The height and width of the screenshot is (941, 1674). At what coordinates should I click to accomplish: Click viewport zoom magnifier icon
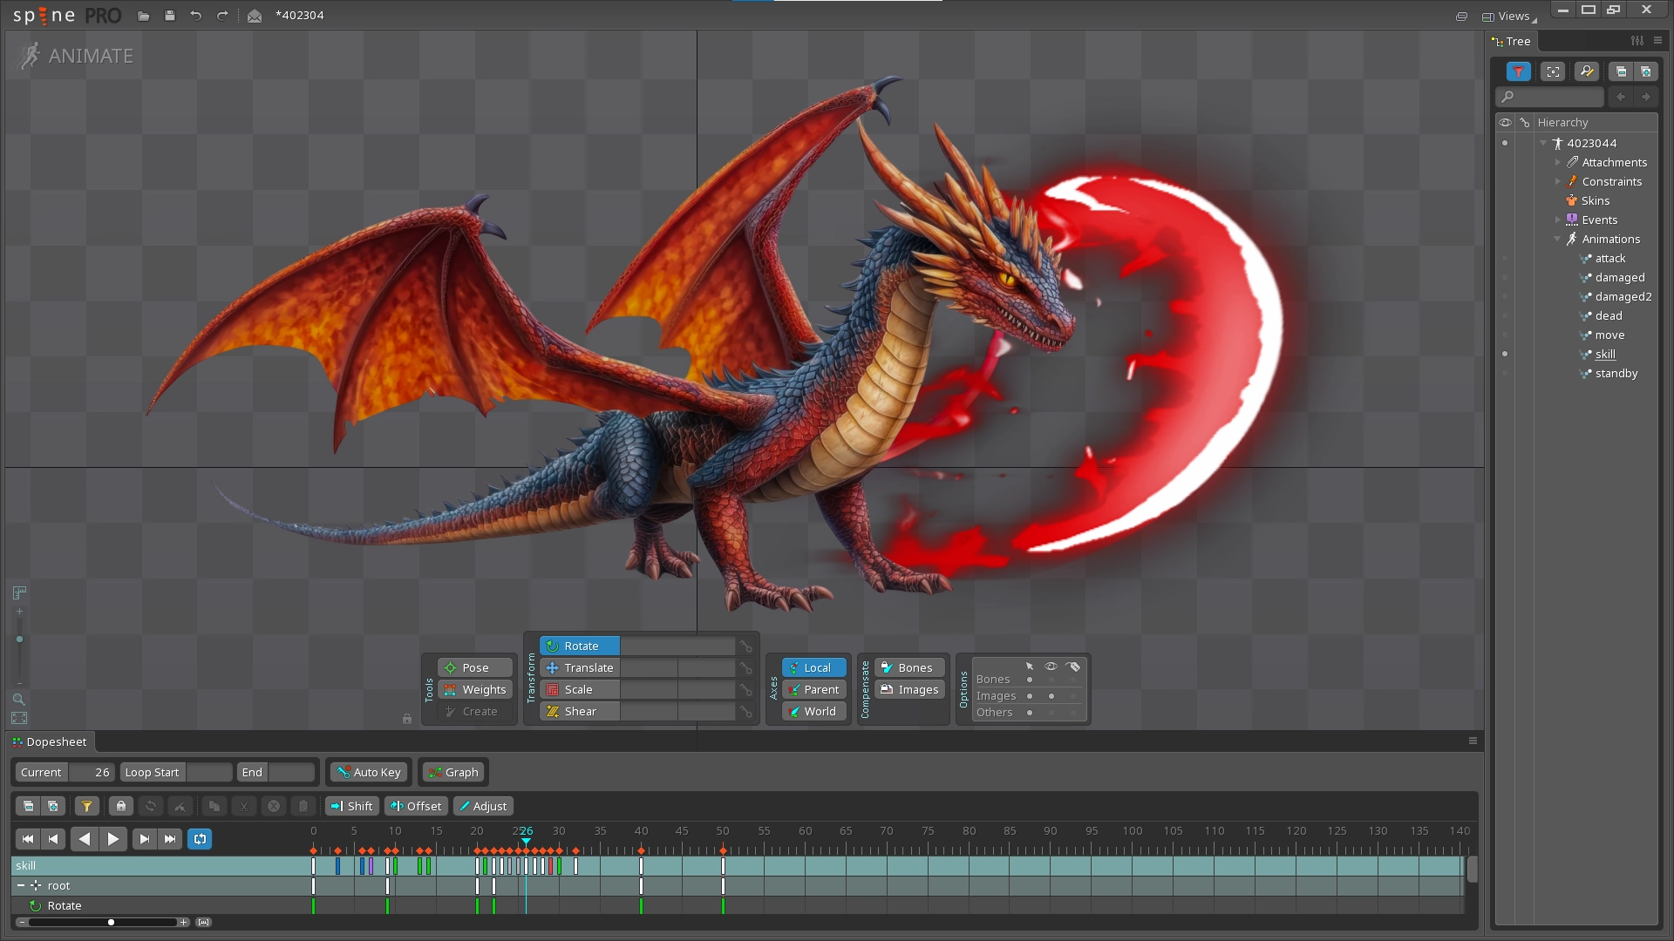18,700
